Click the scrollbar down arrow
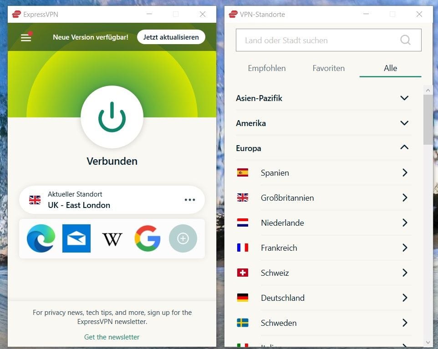This screenshot has height=349, width=438. [428, 342]
